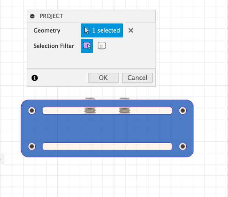Confirm the projection with OK

[x=103, y=78]
